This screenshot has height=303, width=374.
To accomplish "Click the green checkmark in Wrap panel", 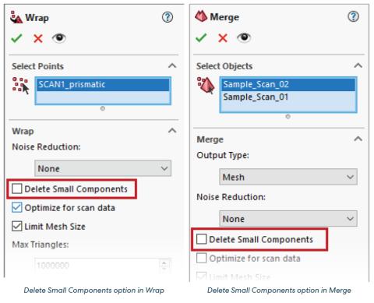I will click(17, 38).
